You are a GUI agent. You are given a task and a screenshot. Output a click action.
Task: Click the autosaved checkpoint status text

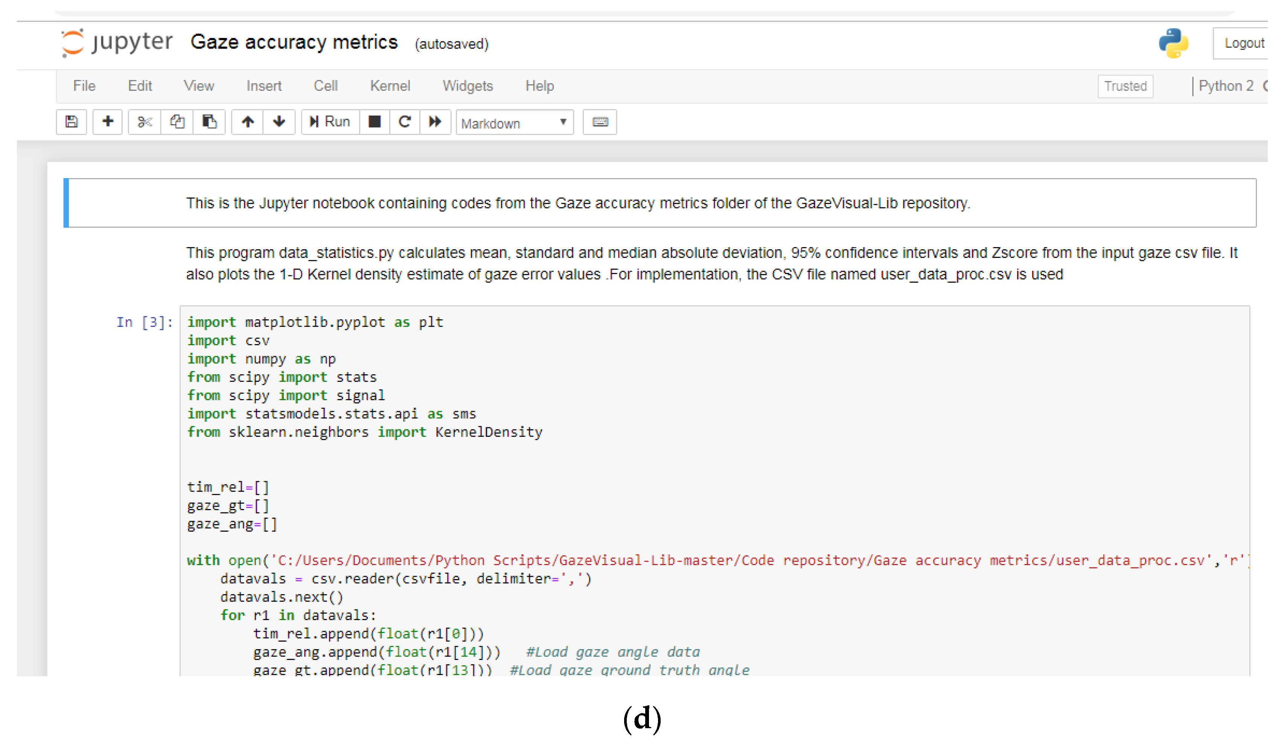point(451,44)
